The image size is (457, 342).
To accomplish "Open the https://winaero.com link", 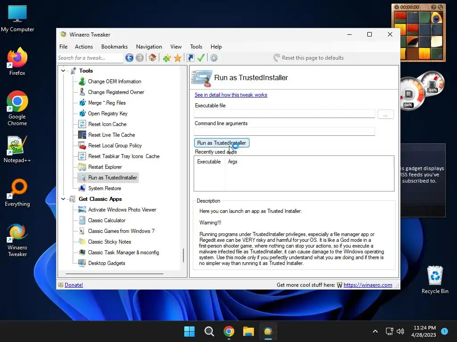I will [x=368, y=285].
